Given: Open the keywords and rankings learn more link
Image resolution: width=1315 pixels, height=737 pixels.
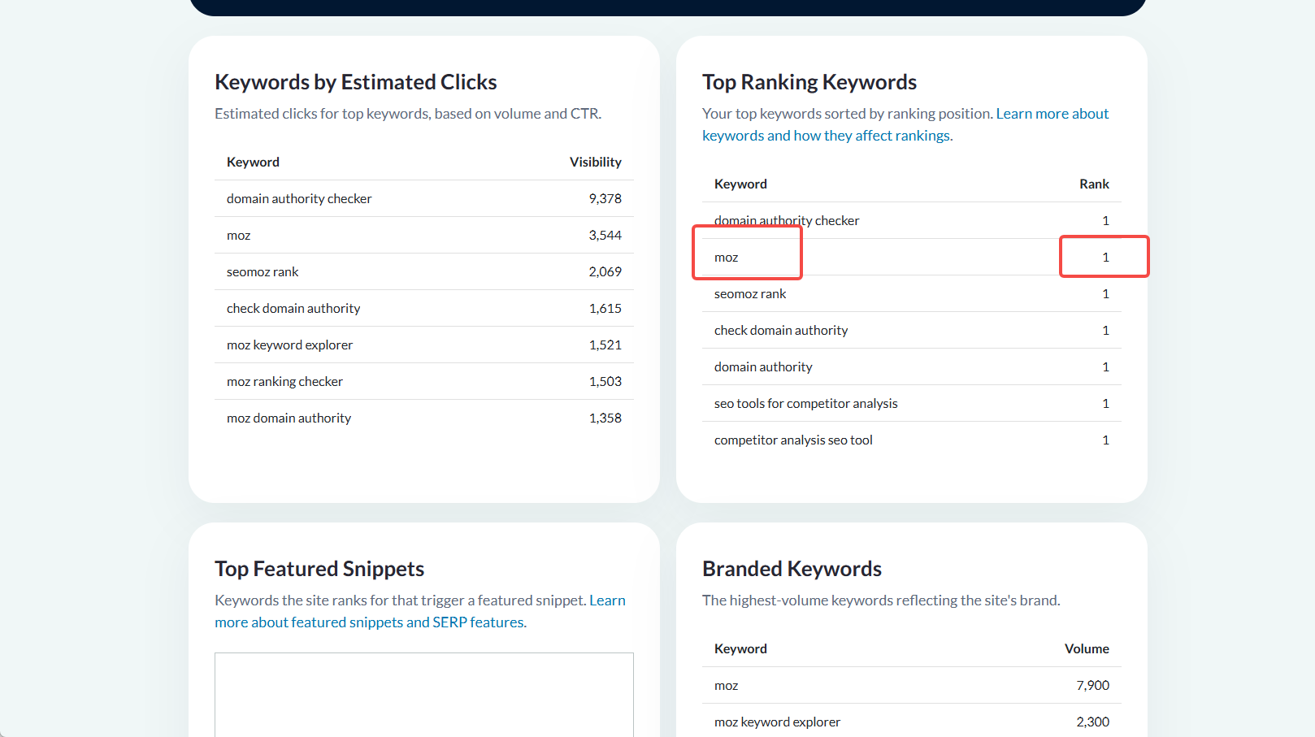Looking at the screenshot, I should click(827, 136).
